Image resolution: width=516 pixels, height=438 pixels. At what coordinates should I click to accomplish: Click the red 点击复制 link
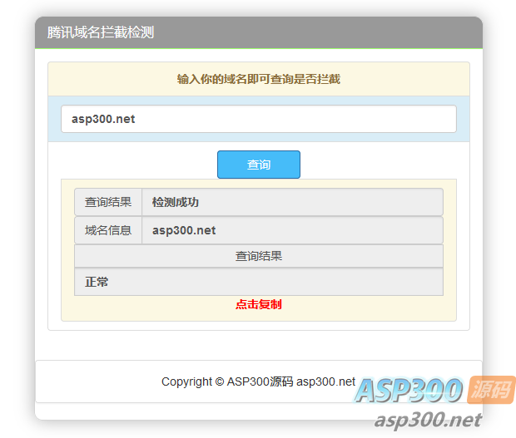[x=259, y=304]
